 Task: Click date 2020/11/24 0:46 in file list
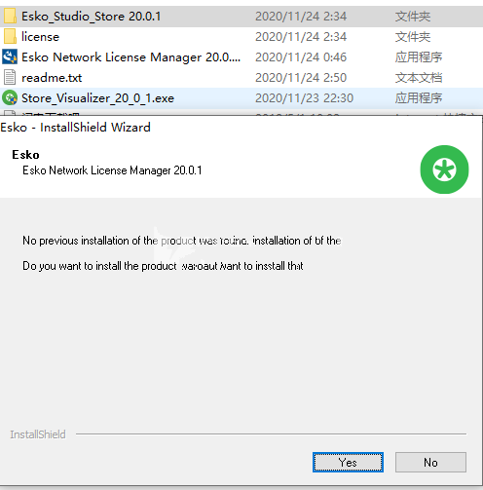(x=301, y=57)
